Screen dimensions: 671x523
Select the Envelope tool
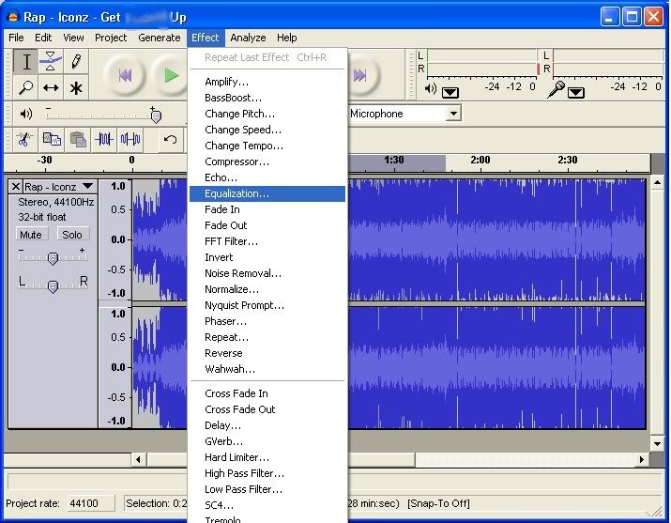51,62
